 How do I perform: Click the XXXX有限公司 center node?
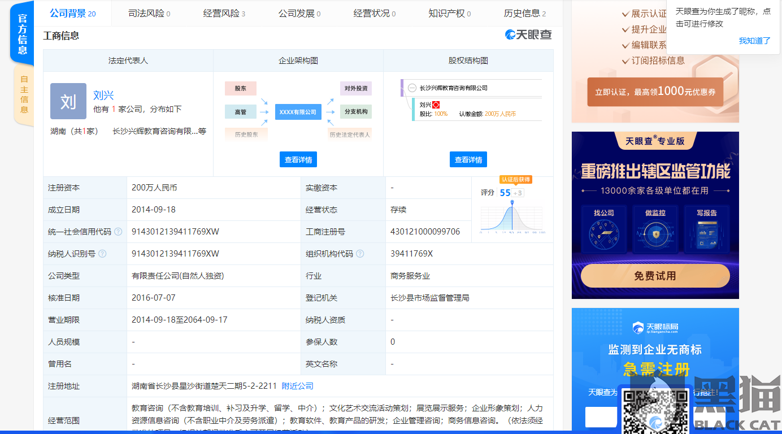[298, 112]
